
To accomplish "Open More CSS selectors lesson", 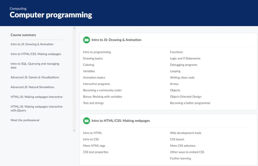I will (x=183, y=146).
